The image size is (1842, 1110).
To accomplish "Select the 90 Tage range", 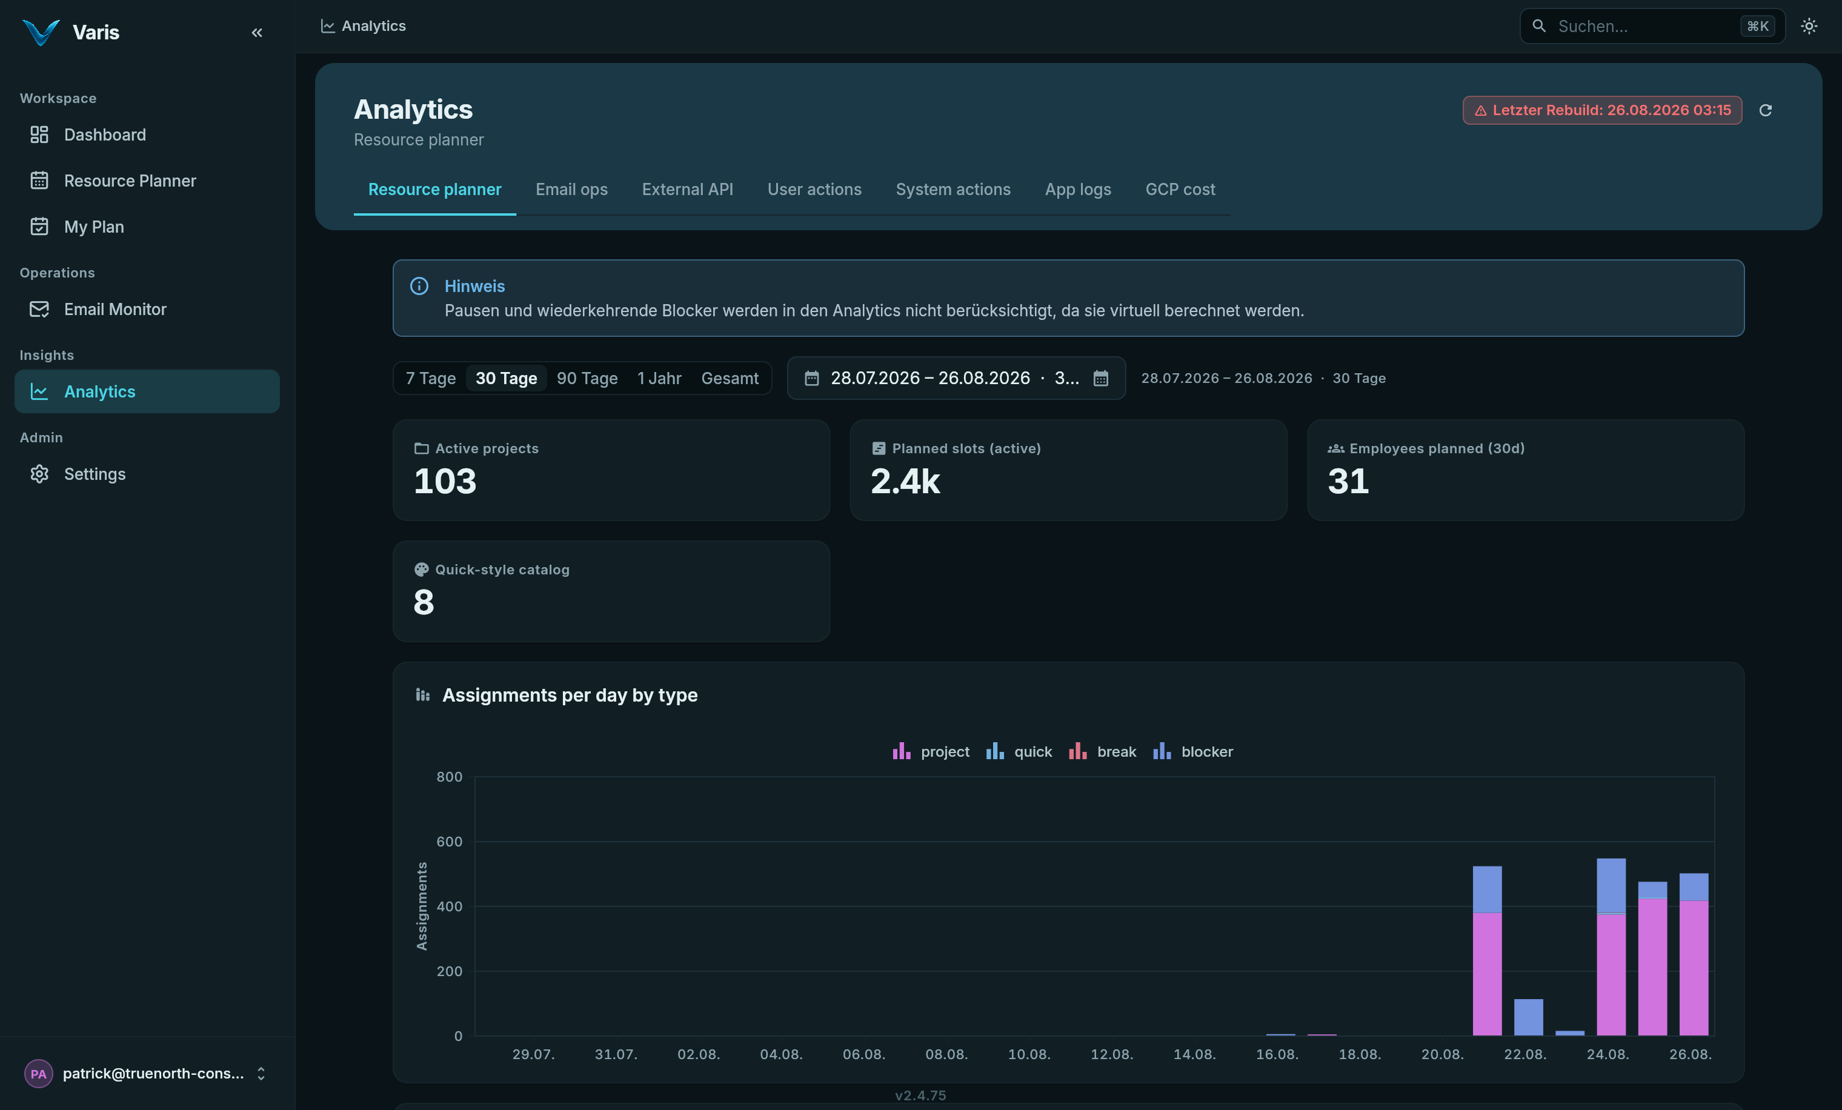I will click(587, 378).
